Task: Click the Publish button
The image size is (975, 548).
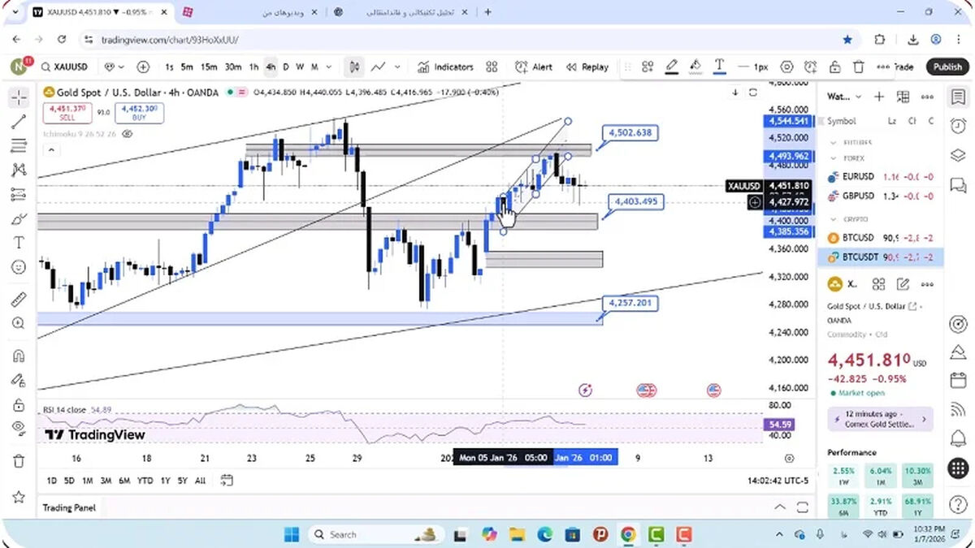Action: [947, 67]
